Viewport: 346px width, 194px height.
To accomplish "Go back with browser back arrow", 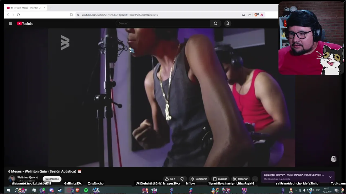I will [x=8, y=15].
